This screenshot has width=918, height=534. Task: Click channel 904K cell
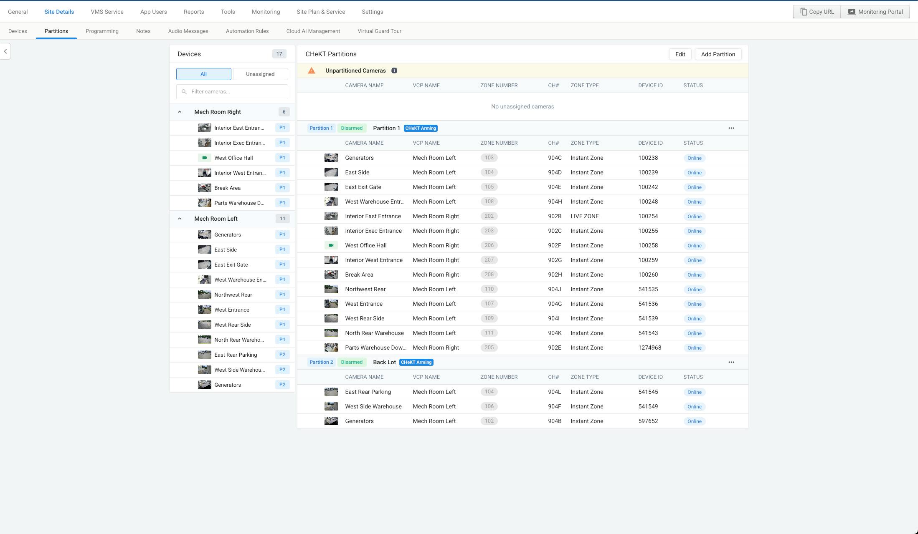point(555,333)
